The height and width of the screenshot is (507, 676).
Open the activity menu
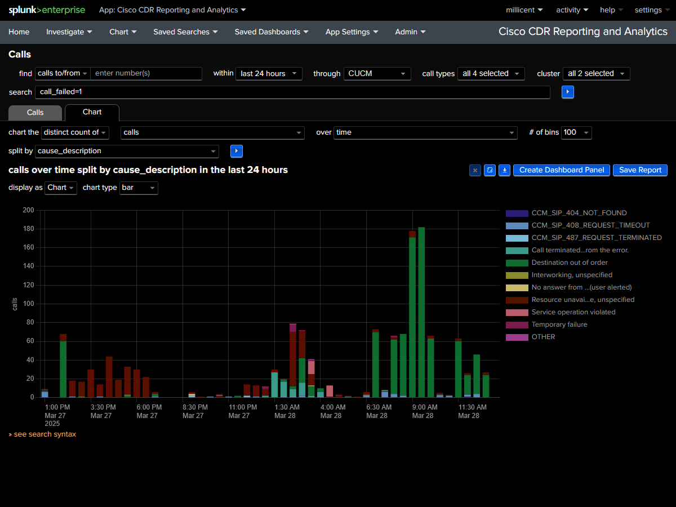click(x=571, y=10)
